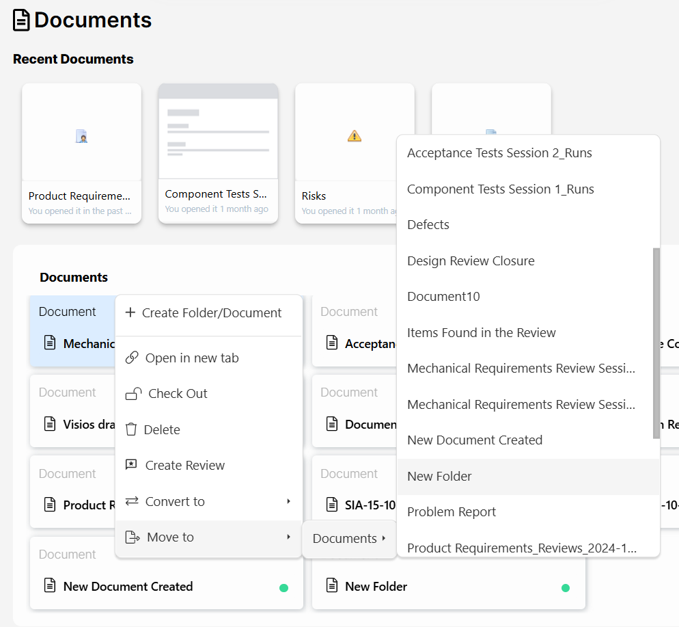679x627 pixels.
Task: Click the Move to document arrow icon
Action: 133,537
